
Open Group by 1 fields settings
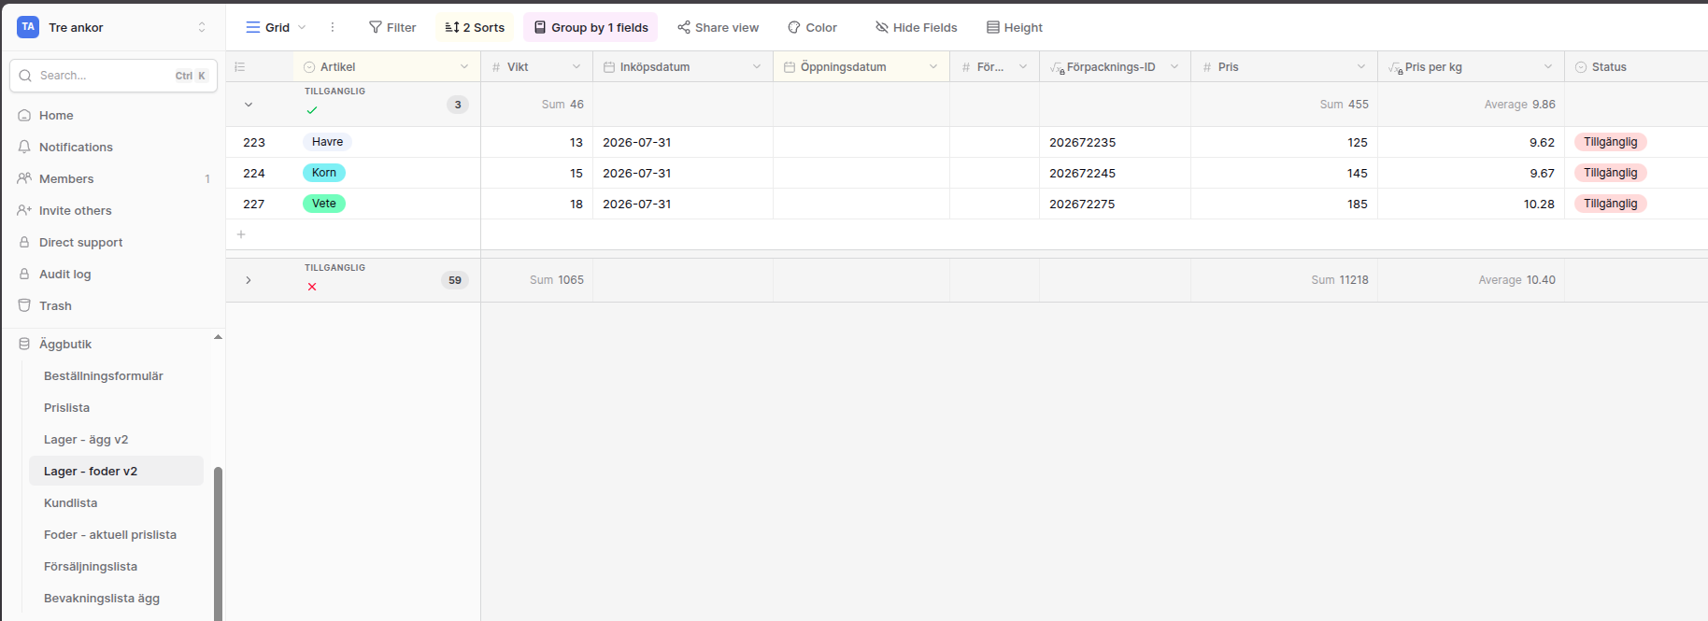(591, 28)
